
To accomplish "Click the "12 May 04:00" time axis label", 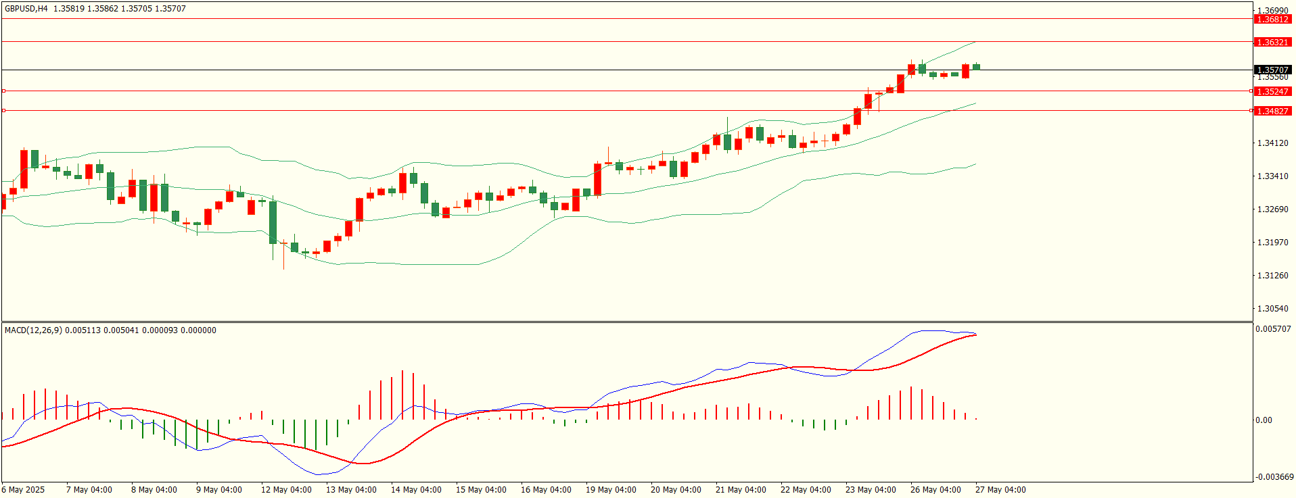I will (x=286, y=490).
